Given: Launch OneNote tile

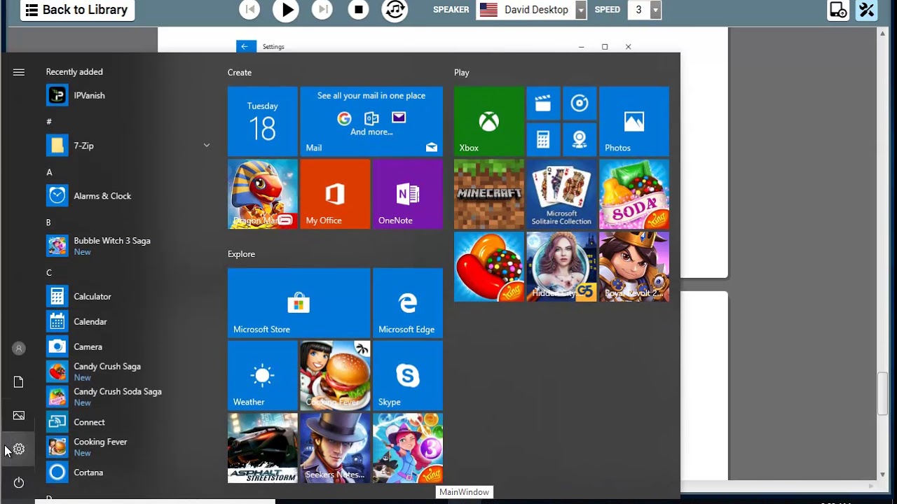Looking at the screenshot, I should pos(408,194).
